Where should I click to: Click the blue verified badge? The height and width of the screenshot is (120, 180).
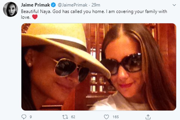[x=53, y=5]
